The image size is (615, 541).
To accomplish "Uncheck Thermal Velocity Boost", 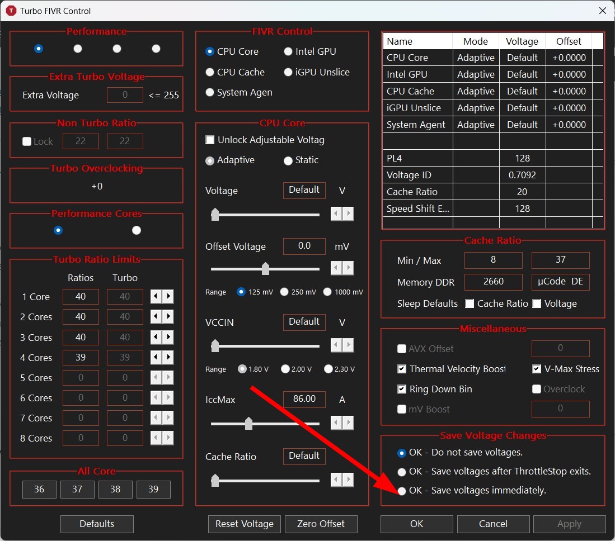I will (402, 369).
